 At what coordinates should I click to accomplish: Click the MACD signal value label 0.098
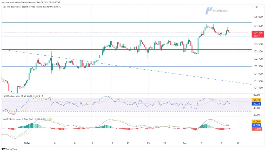pyautogui.click(x=256, y=121)
